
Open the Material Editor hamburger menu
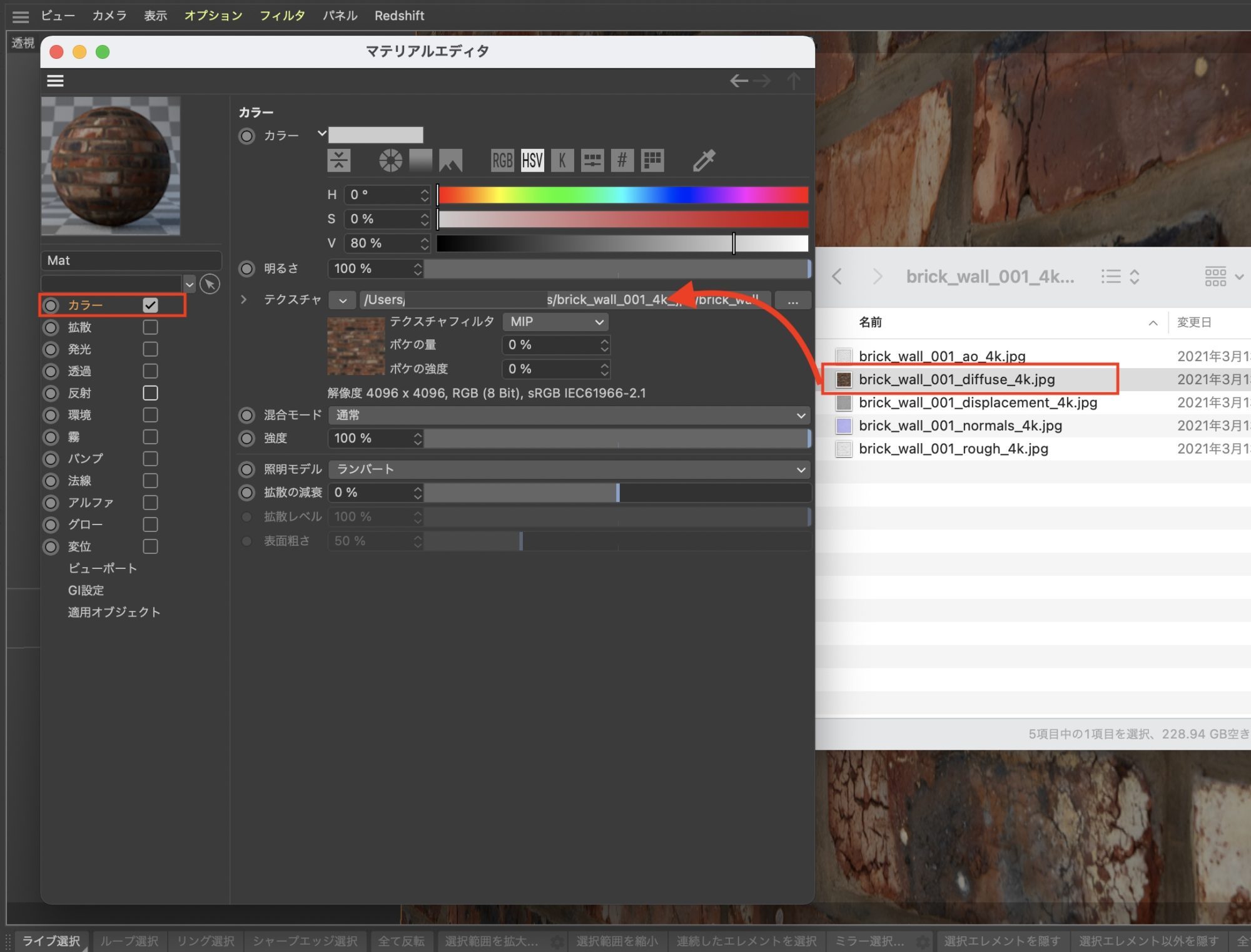pyautogui.click(x=55, y=81)
